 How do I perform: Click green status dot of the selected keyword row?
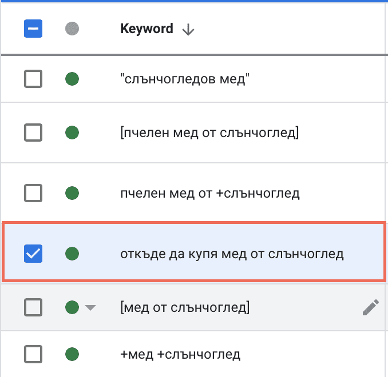[72, 253]
